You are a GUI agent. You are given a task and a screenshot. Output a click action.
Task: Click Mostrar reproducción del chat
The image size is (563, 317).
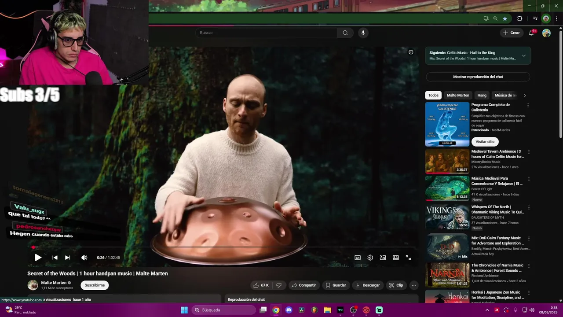478,77
